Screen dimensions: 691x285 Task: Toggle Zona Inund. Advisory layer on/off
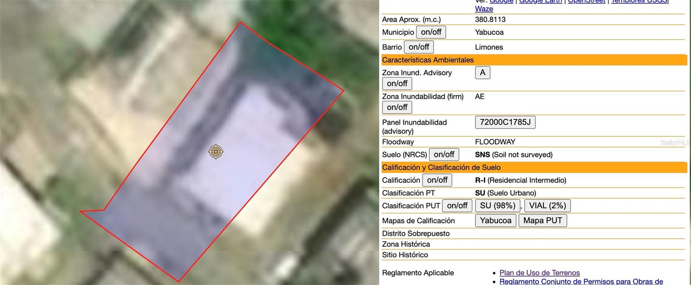pos(397,84)
